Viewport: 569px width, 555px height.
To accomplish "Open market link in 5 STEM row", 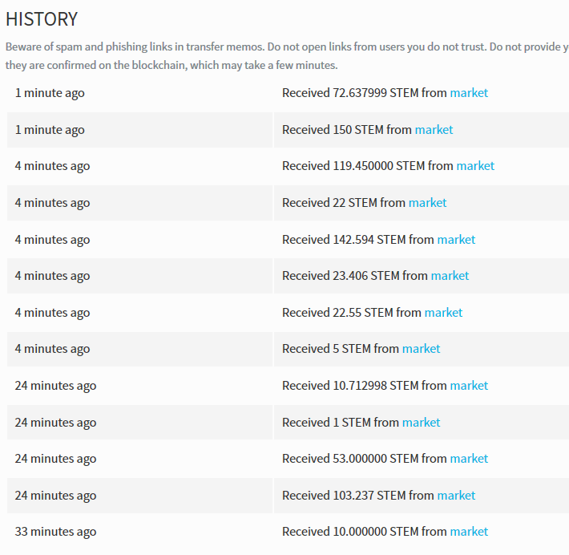I will [421, 349].
